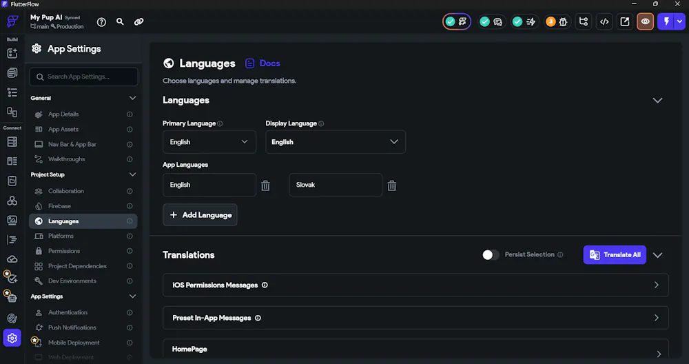Delete the Slovak app language
This screenshot has width=689, height=364.
click(392, 185)
